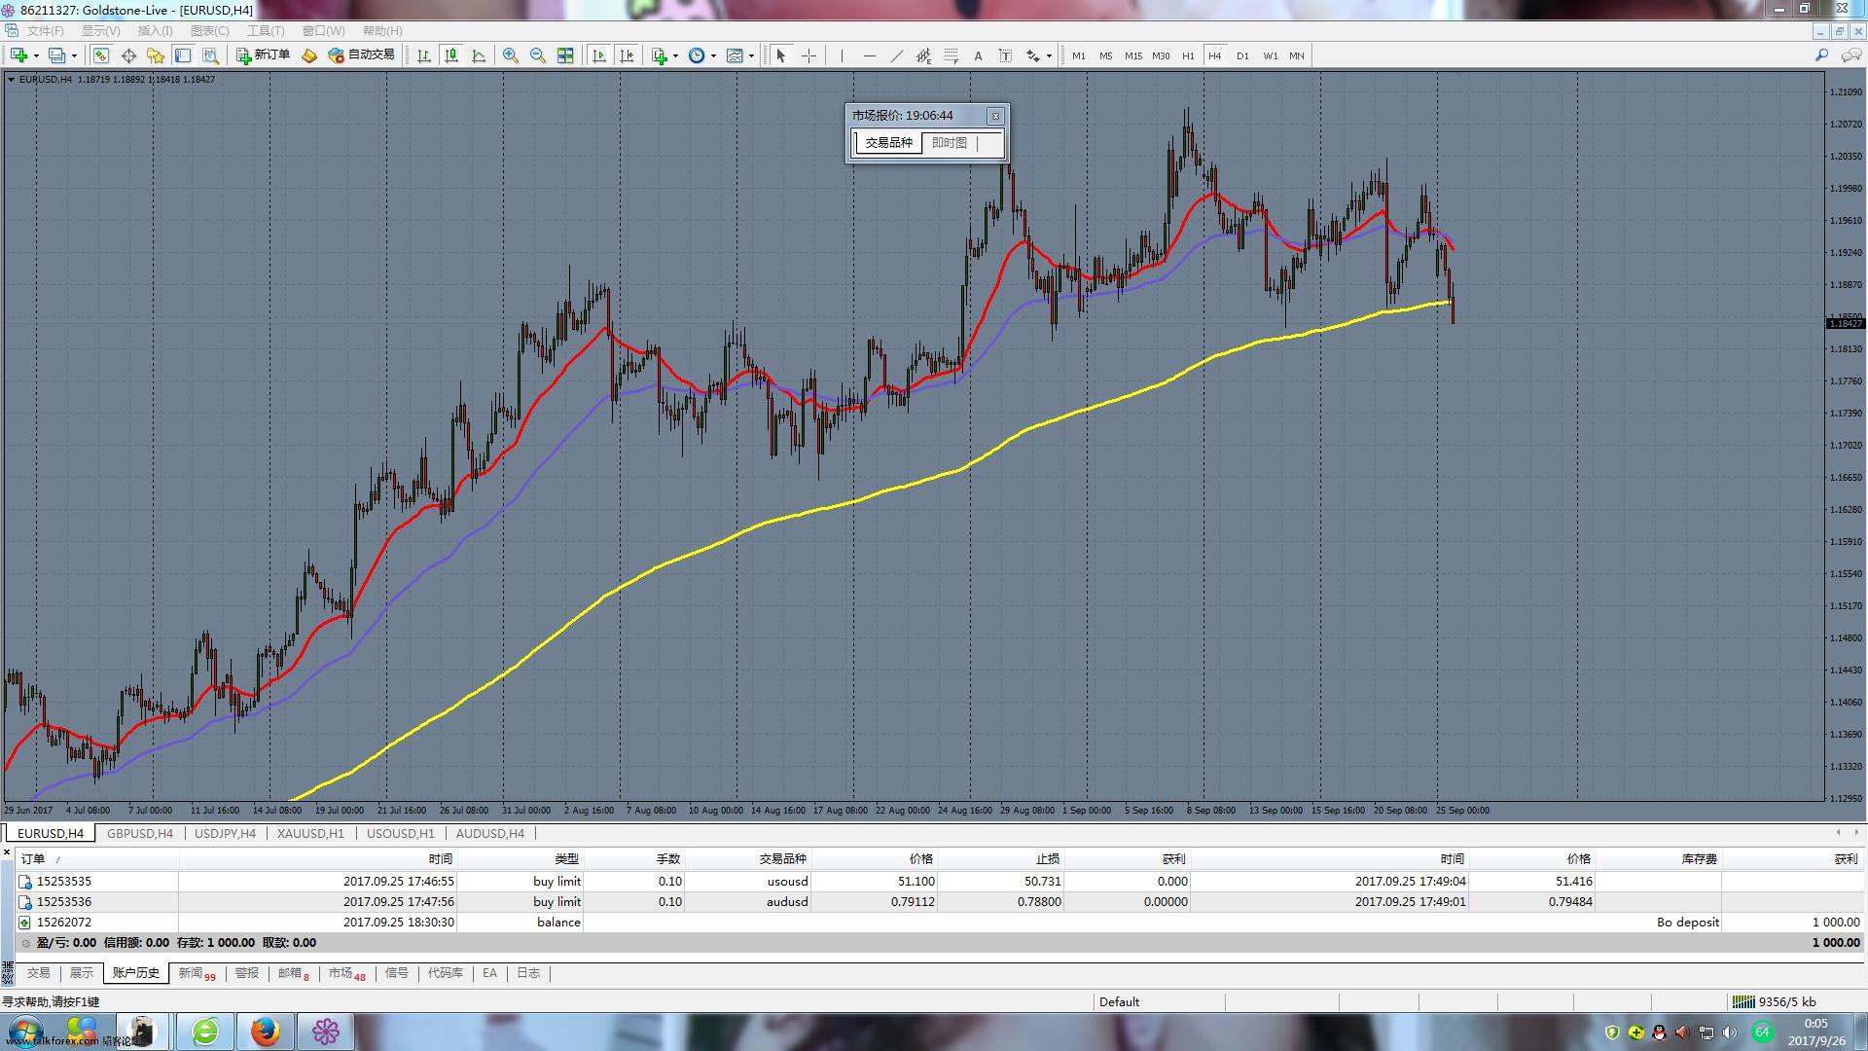Click the 新订单 new order button

pyautogui.click(x=263, y=55)
